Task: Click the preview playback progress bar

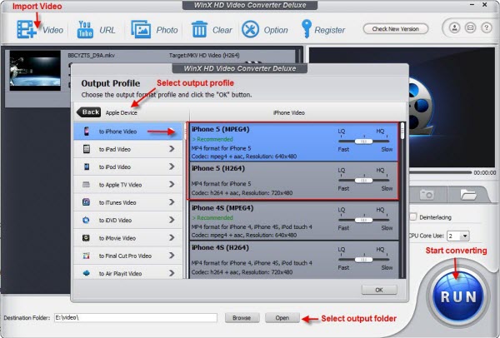Action: [x=441, y=172]
